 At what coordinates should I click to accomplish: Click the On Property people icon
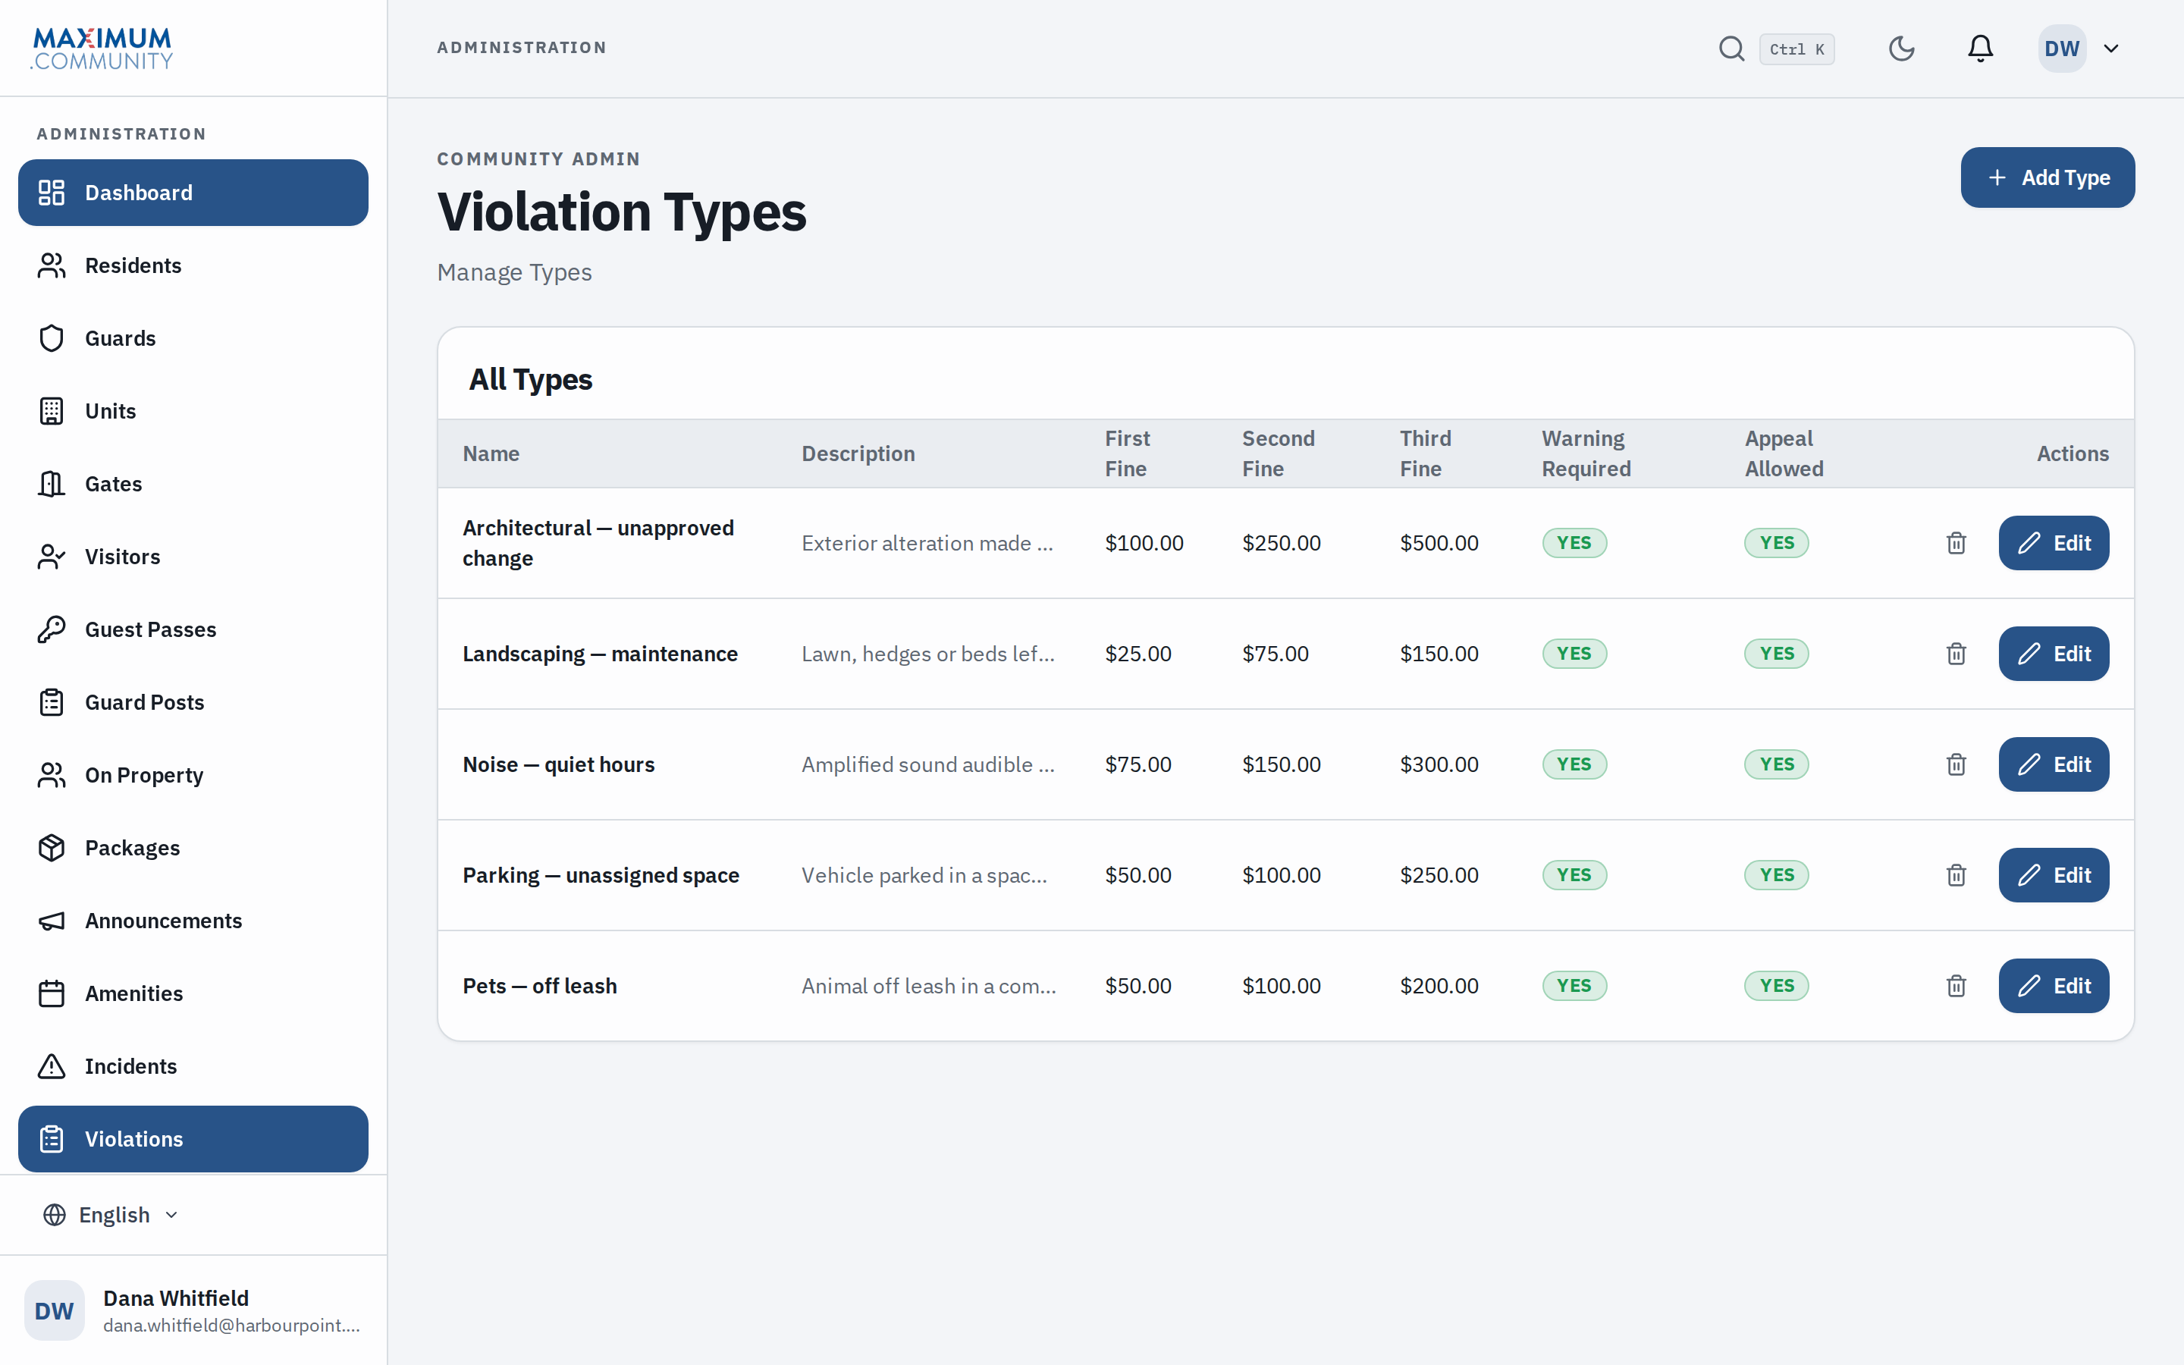(52, 776)
